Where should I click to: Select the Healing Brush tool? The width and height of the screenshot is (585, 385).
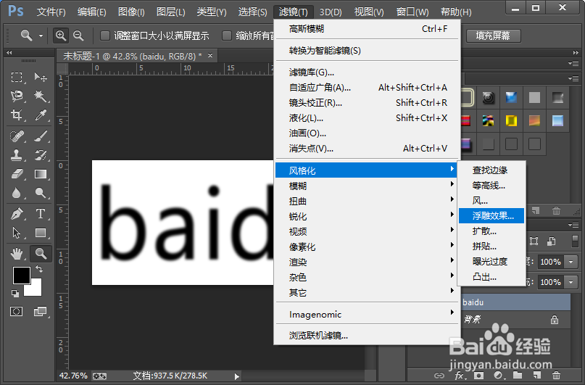pos(17,136)
